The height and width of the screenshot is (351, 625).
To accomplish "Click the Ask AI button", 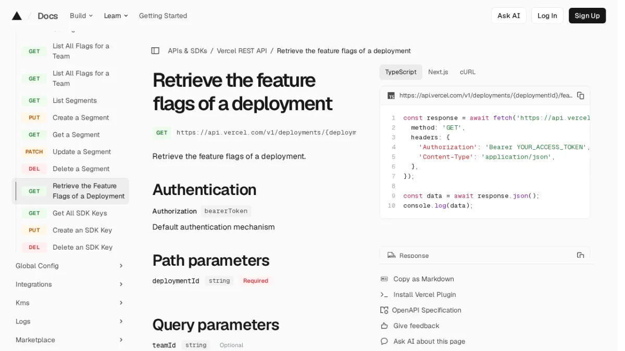I will (509, 16).
